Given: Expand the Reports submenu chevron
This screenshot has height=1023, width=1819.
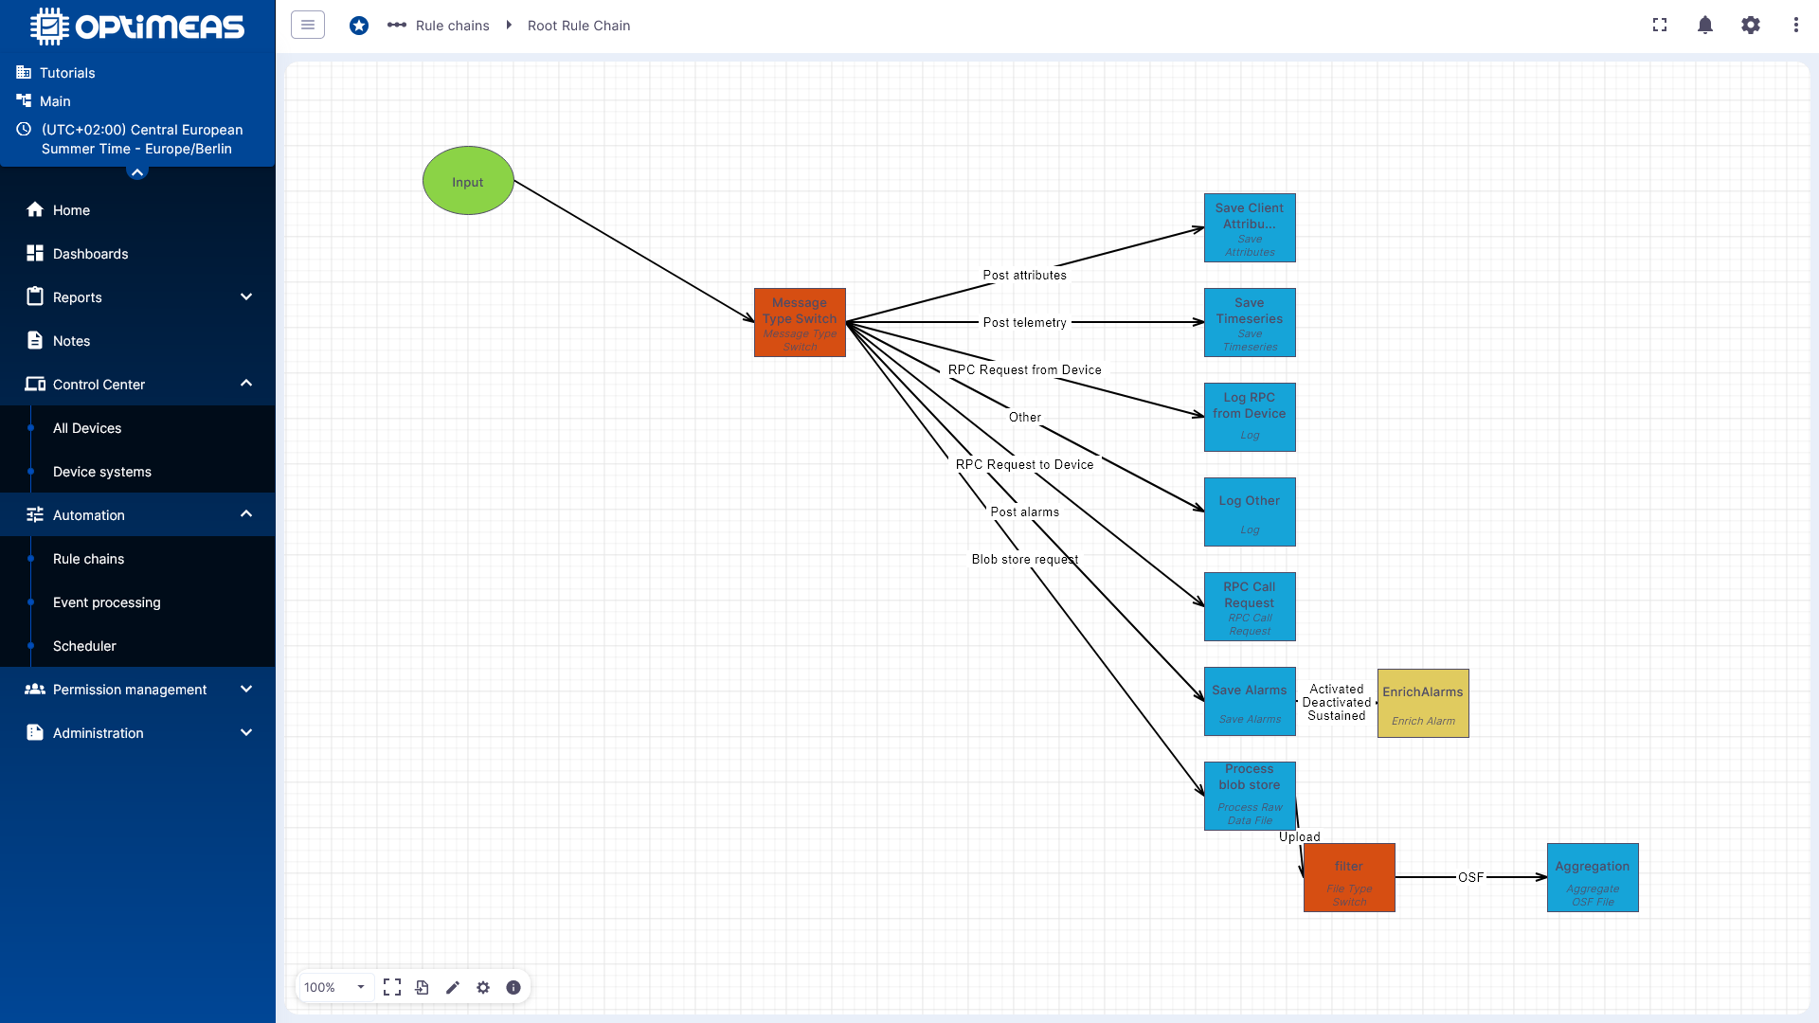Looking at the screenshot, I should coord(246,296).
